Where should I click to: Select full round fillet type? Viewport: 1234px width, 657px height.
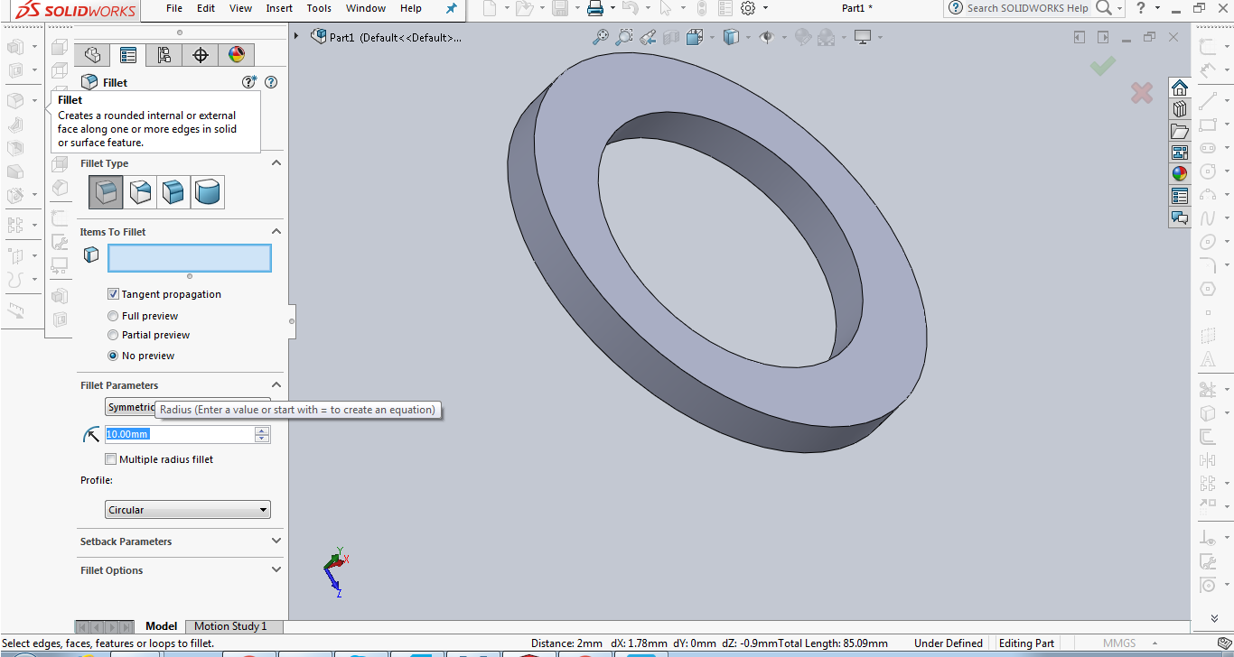[x=208, y=192]
